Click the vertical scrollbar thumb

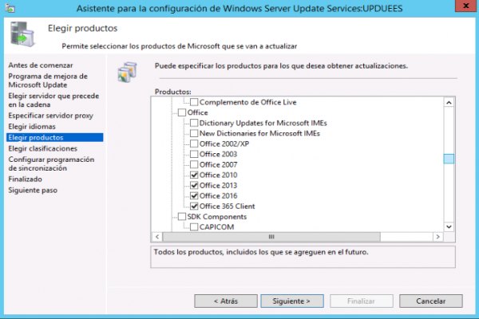[449, 159]
